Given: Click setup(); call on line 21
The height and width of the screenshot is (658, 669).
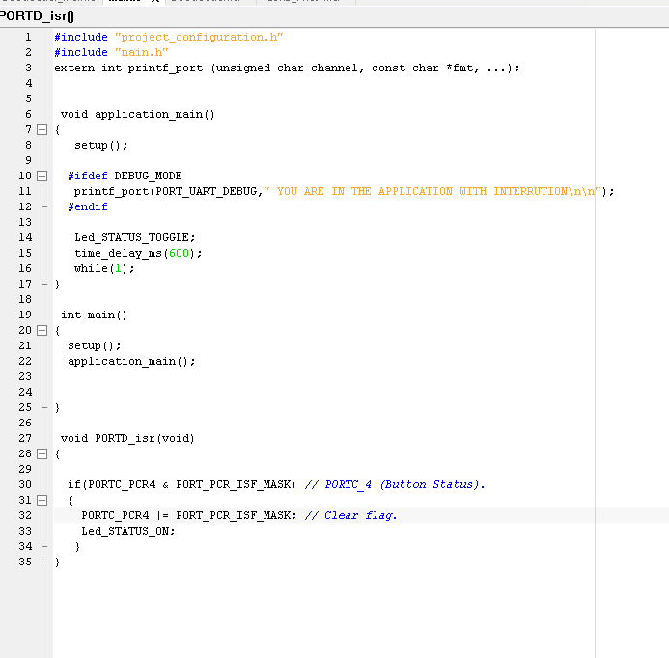Looking at the screenshot, I should pyautogui.click(x=95, y=345).
